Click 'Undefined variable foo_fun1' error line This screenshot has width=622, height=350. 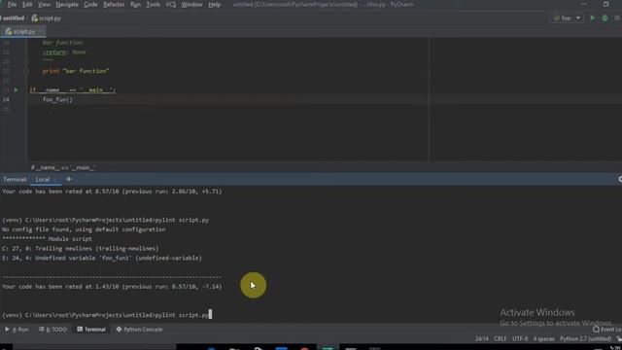(x=102, y=258)
